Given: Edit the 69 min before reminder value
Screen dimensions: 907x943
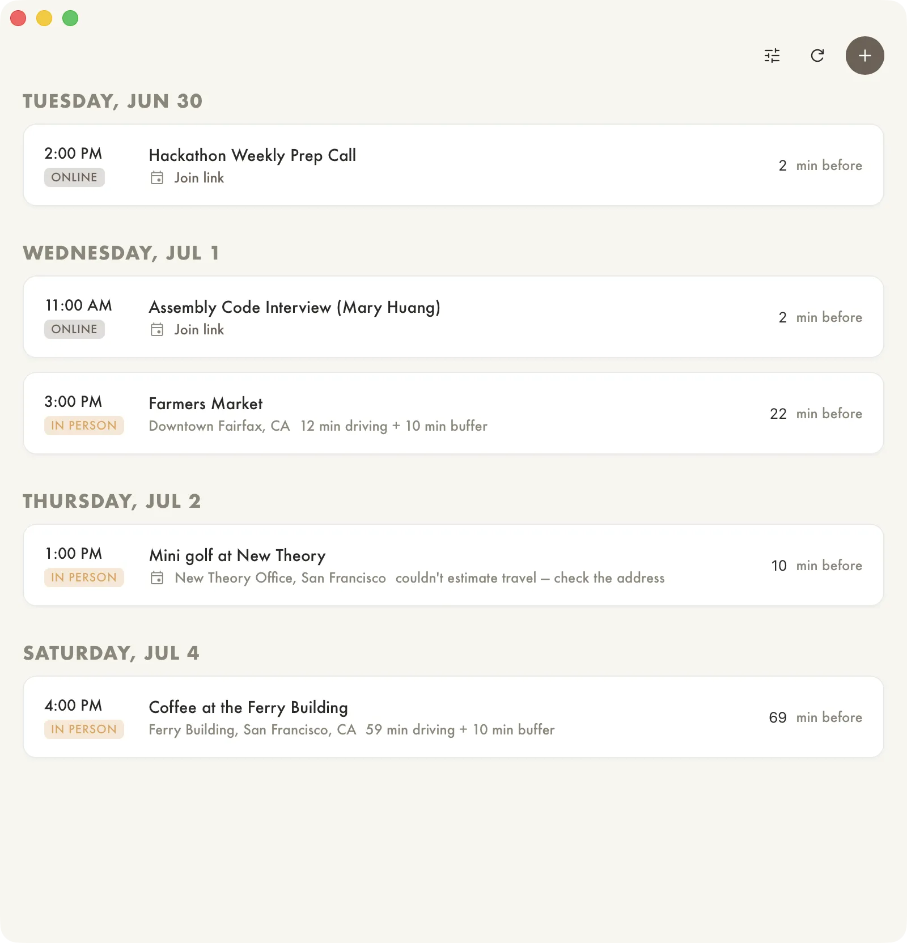Looking at the screenshot, I should pos(778,717).
